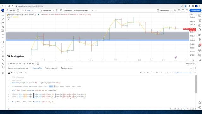Click Обновить на графике
The width and height of the screenshot is (202, 114).
click(163, 73)
